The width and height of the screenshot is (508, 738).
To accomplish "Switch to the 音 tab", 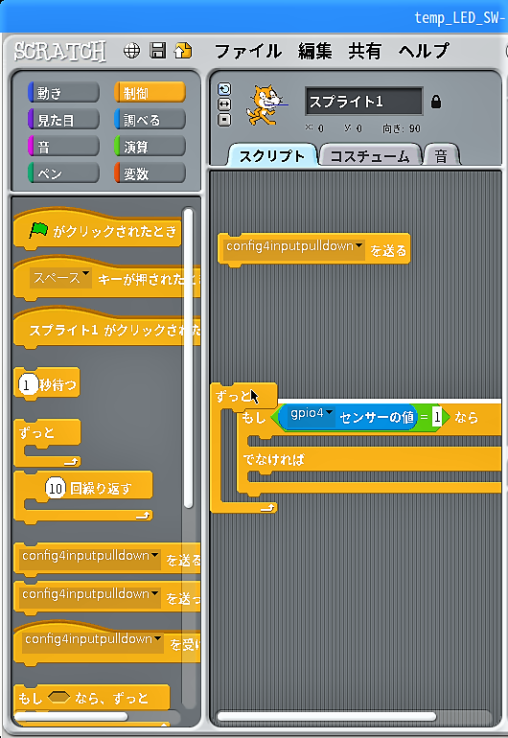I will (441, 156).
